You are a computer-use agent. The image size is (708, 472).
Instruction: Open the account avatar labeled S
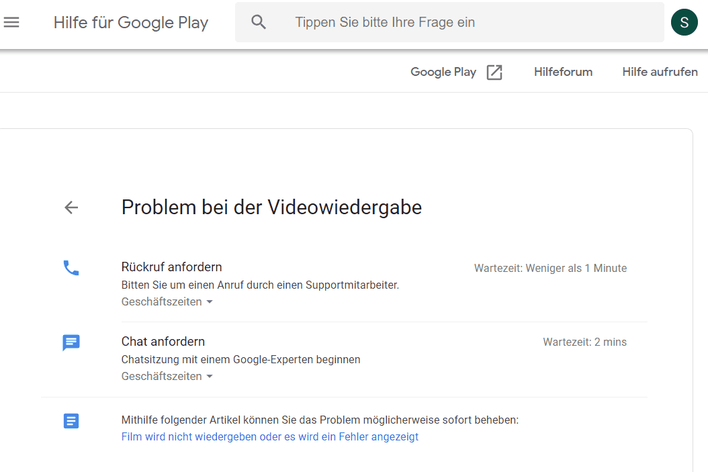684,22
